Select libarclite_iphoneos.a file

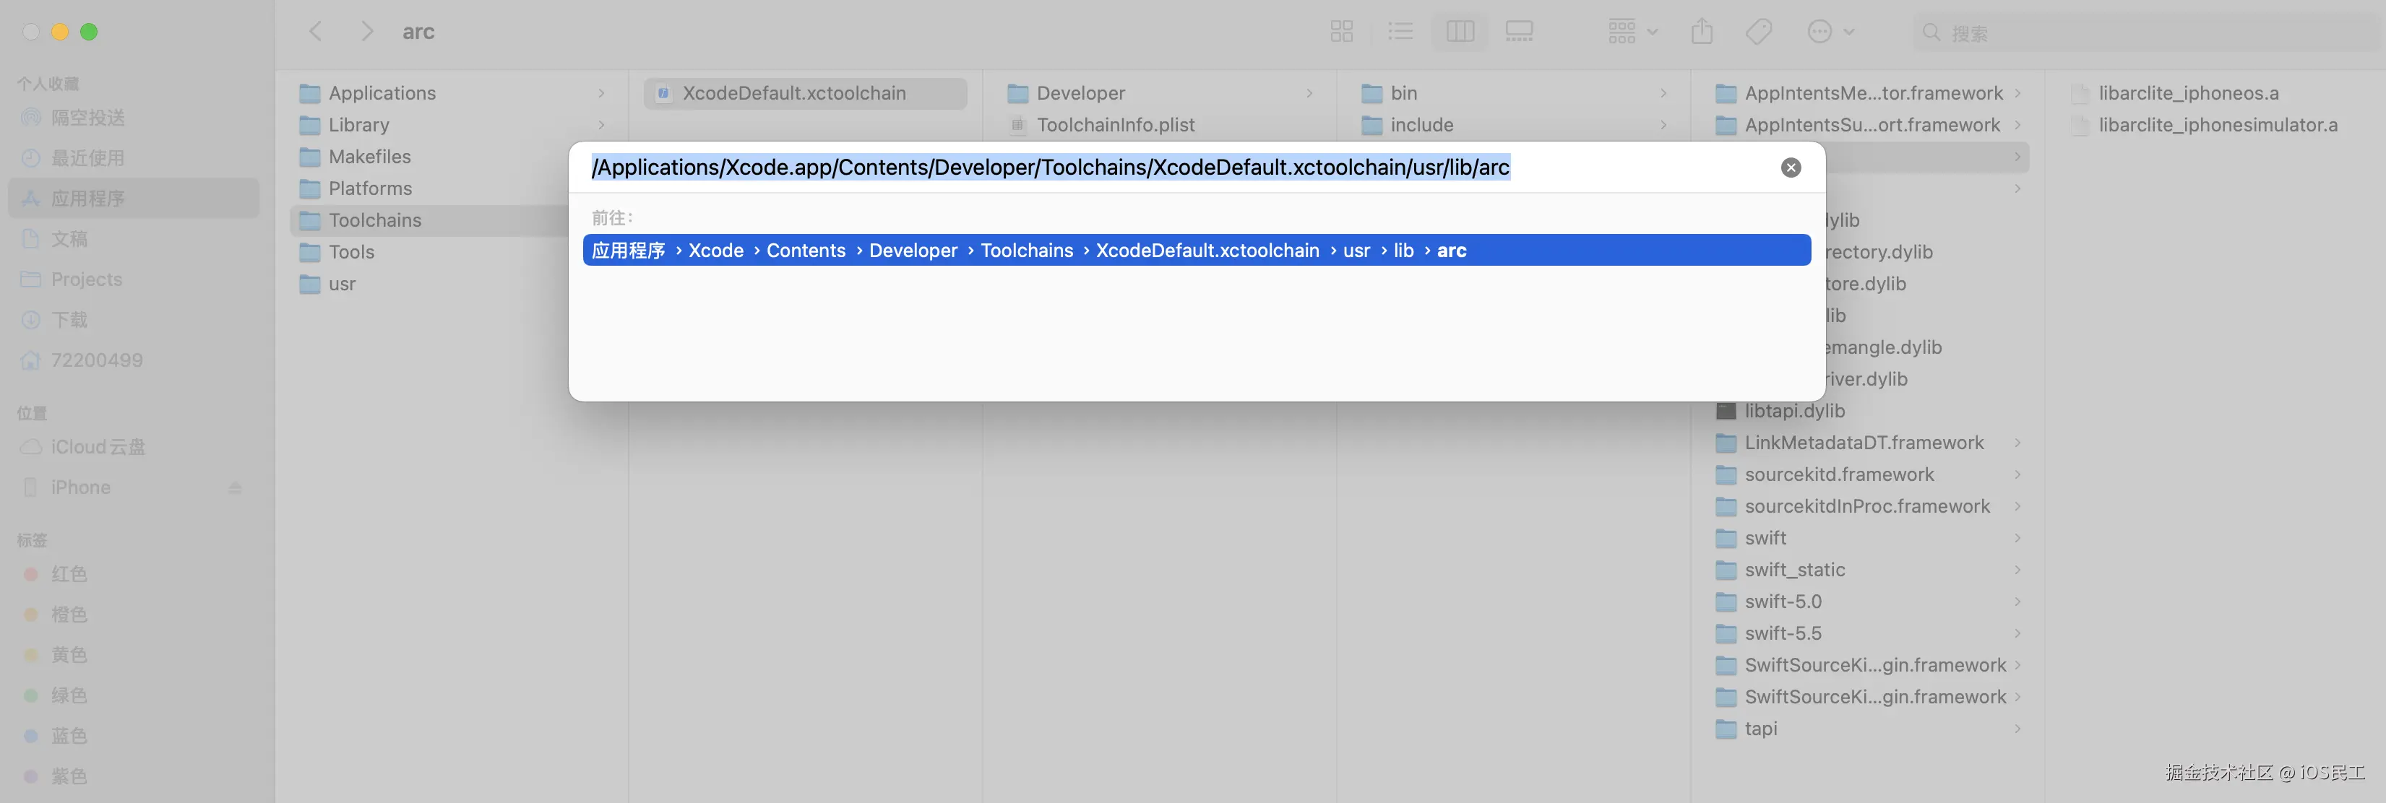2188,93
